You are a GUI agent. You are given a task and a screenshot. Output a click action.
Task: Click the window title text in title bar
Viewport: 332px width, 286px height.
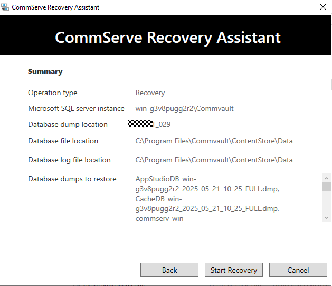tap(55, 7)
